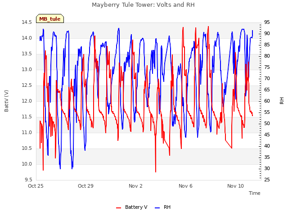Toggle the RH legend entry
Viewport: 288px width, 216px height.
coord(163,207)
